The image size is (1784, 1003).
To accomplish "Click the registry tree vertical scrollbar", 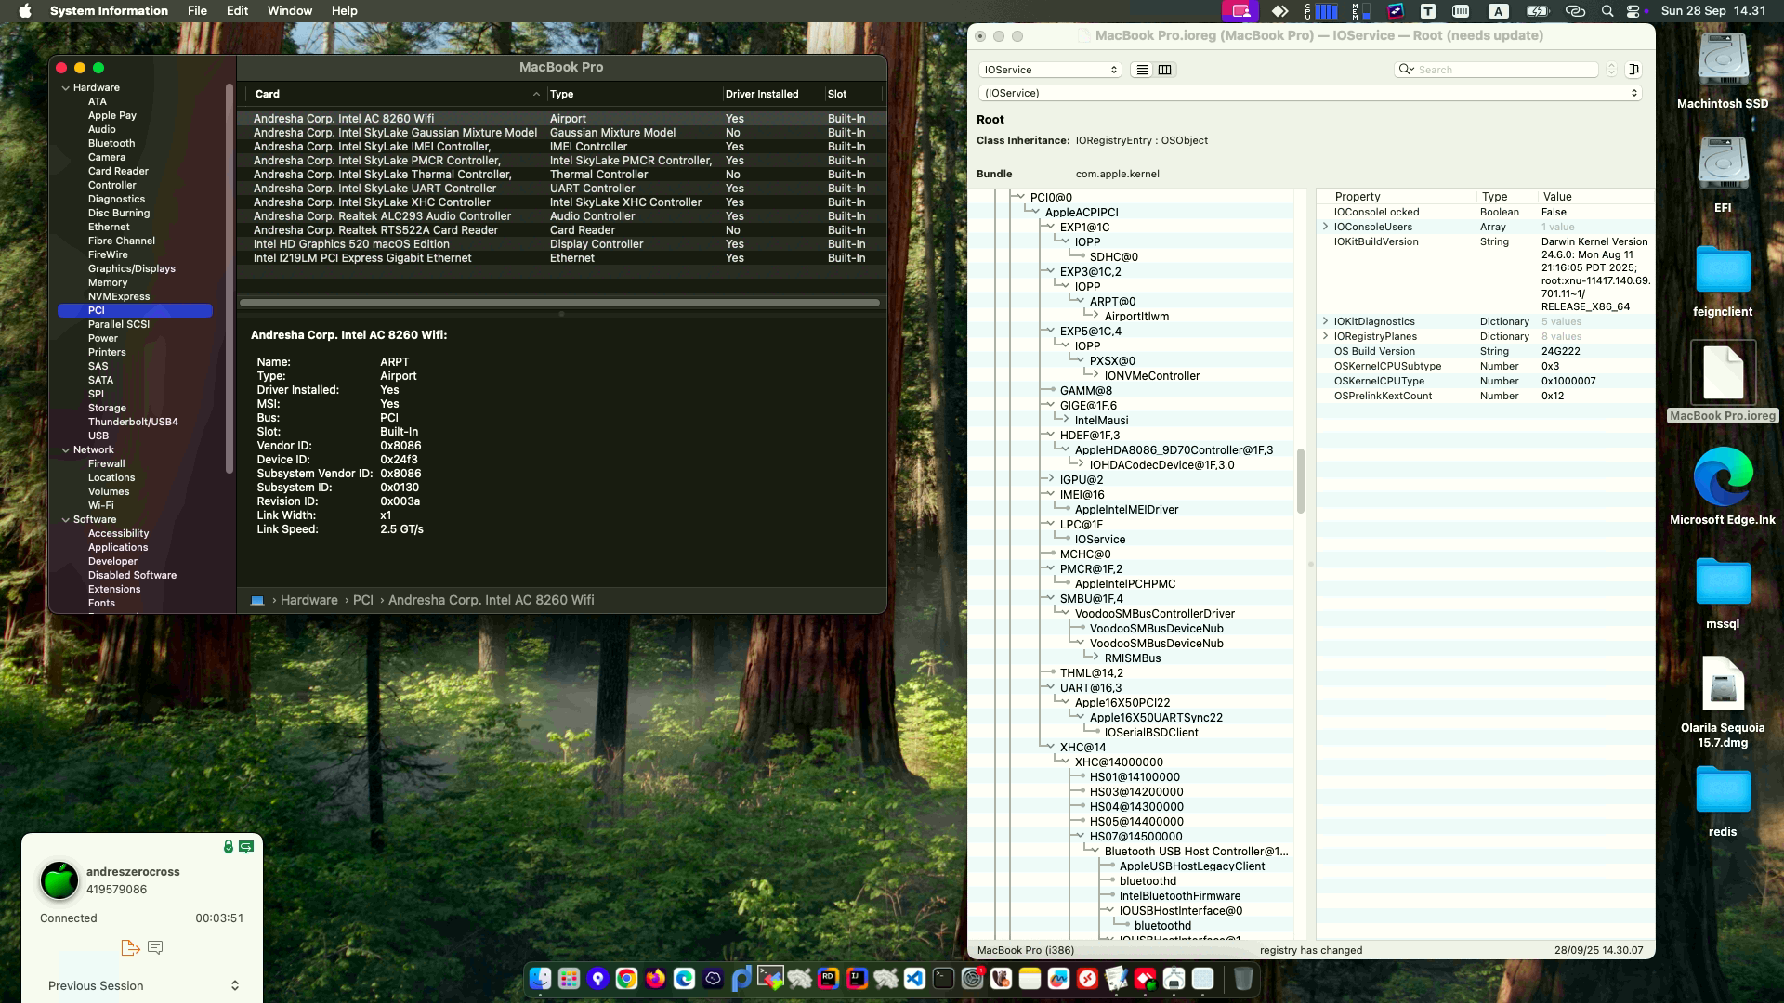I will click(x=1300, y=481).
